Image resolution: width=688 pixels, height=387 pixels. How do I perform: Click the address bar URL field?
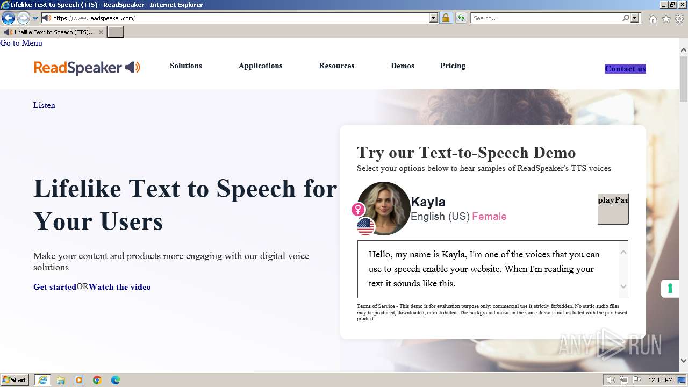[240, 18]
